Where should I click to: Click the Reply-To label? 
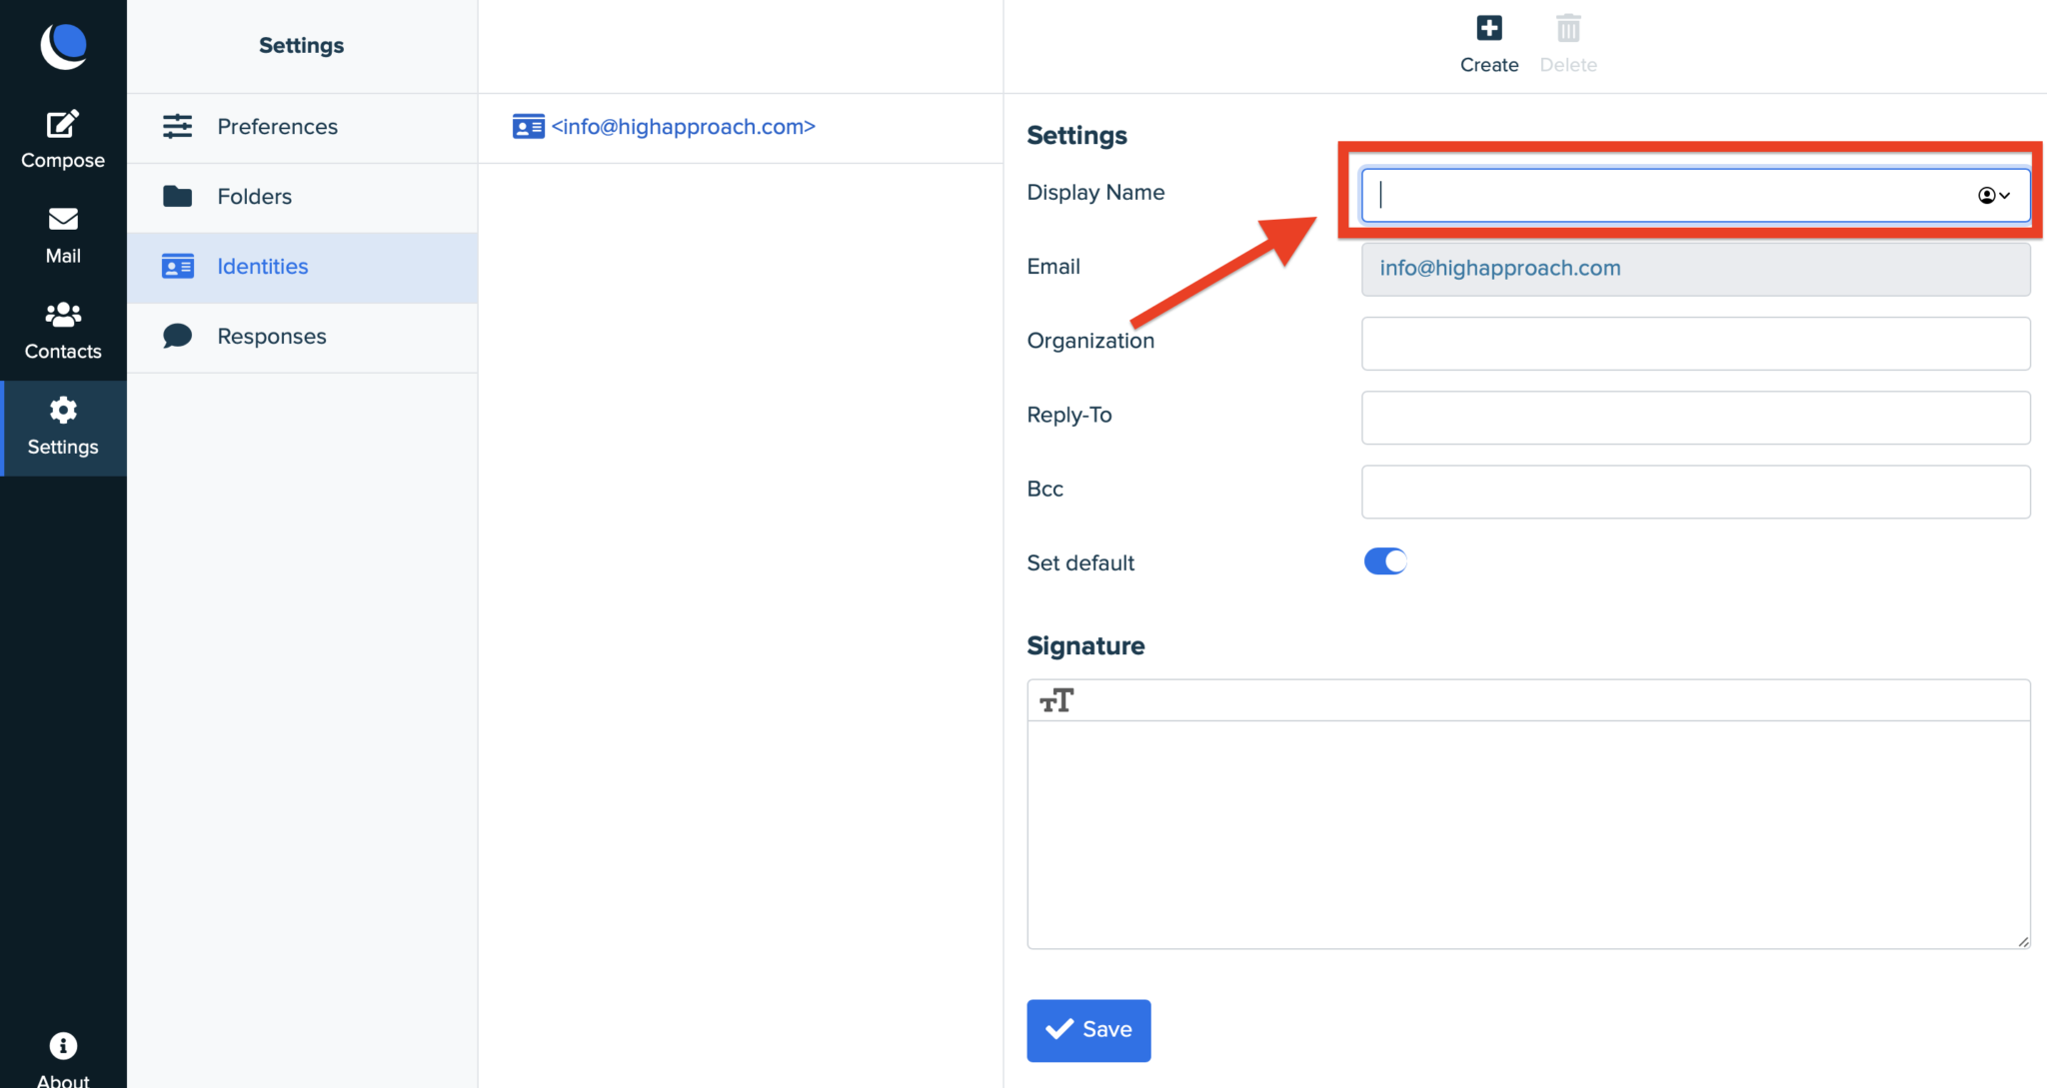1069,415
